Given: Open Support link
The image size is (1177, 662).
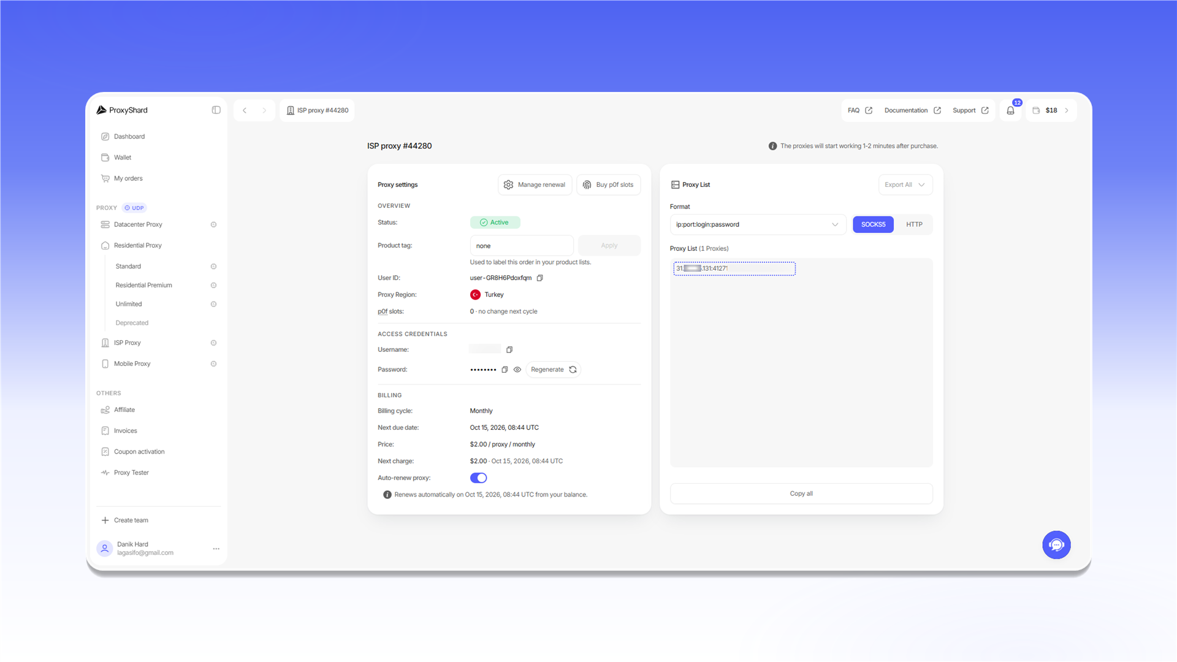Looking at the screenshot, I should [970, 110].
